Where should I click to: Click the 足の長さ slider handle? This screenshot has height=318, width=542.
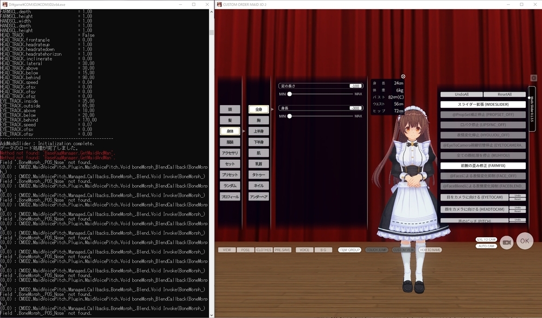[x=290, y=94]
